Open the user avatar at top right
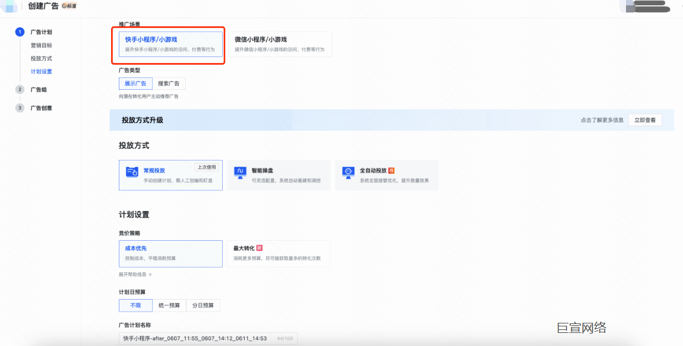The height and width of the screenshot is (346, 683). coord(628,7)
